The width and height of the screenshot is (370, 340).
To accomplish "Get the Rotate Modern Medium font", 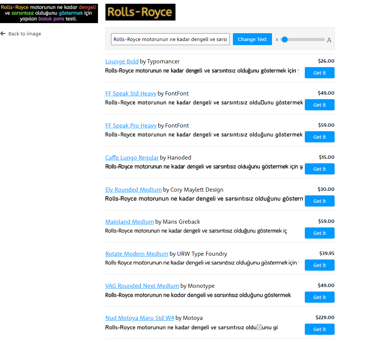I will tap(319, 265).
